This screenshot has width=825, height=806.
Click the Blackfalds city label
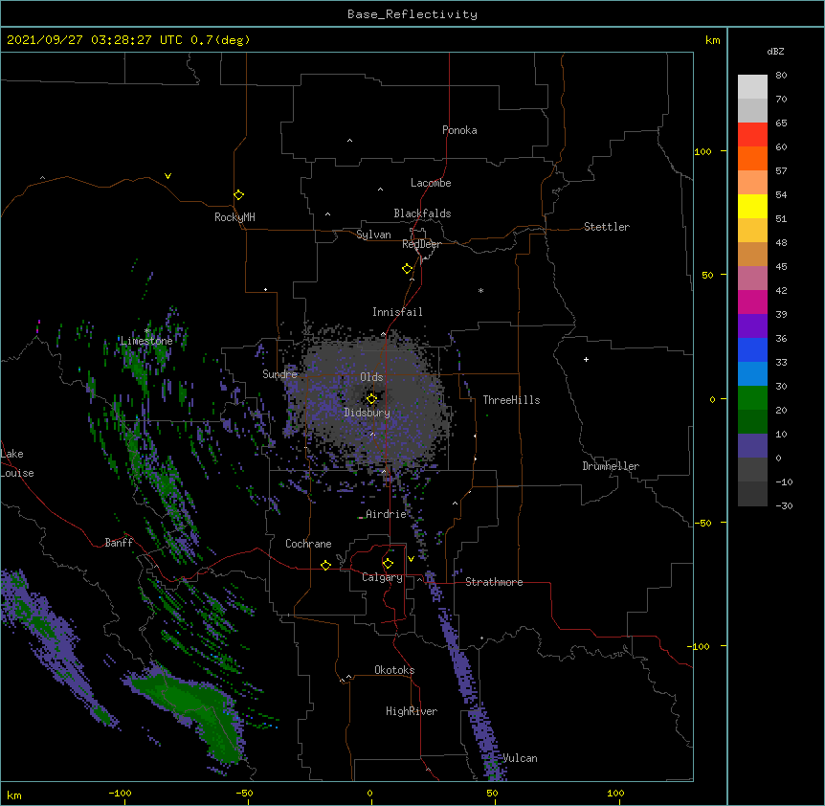(x=422, y=213)
